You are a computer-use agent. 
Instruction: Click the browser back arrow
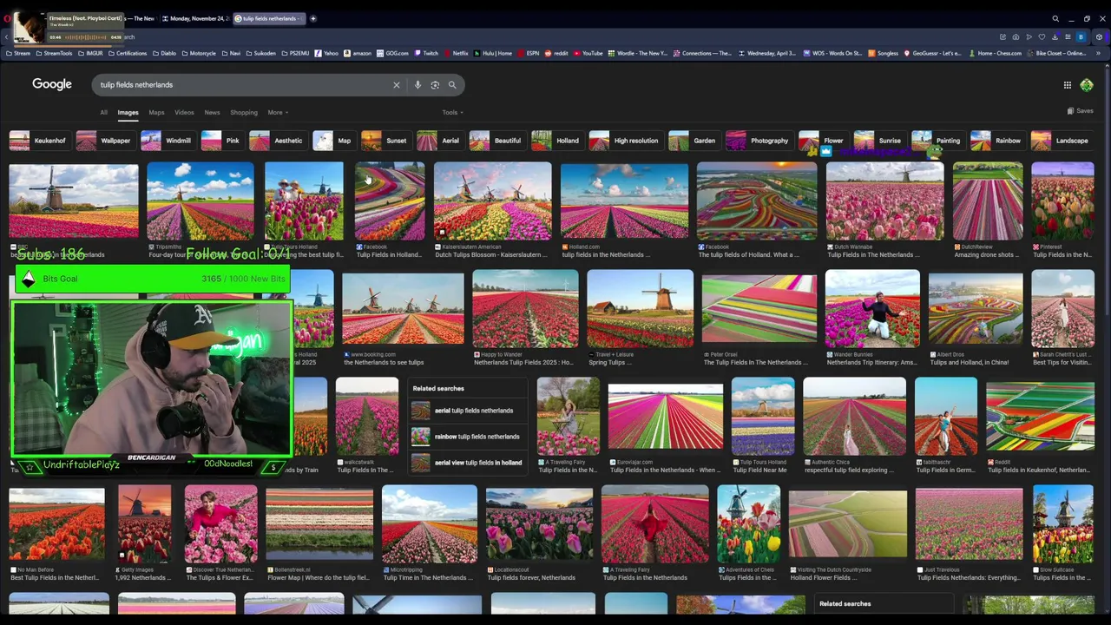(6, 36)
